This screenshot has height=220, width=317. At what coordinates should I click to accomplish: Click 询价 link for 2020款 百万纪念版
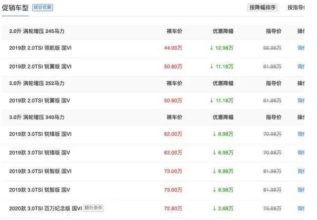click(301, 209)
